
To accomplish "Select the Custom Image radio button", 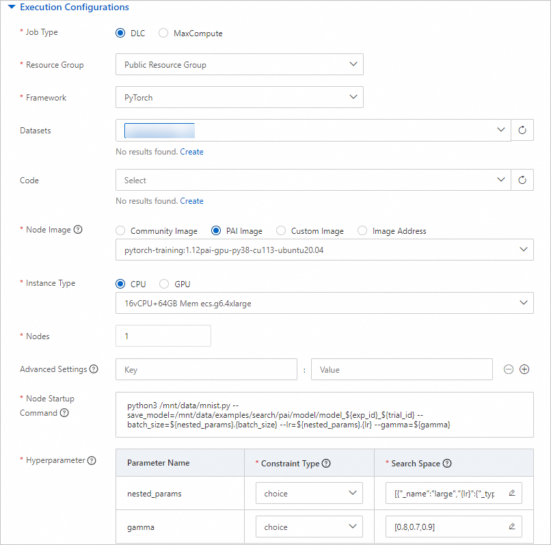I will pyautogui.click(x=282, y=231).
